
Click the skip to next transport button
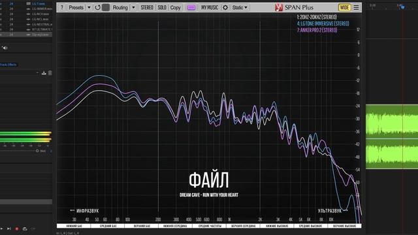[8, 228]
